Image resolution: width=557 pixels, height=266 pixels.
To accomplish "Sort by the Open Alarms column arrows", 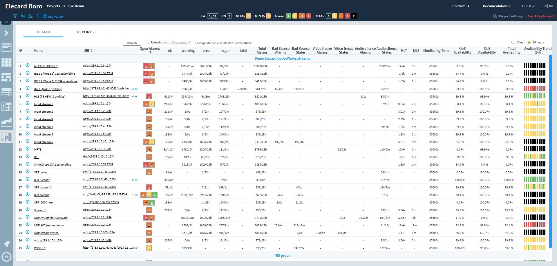I will click(150, 52).
